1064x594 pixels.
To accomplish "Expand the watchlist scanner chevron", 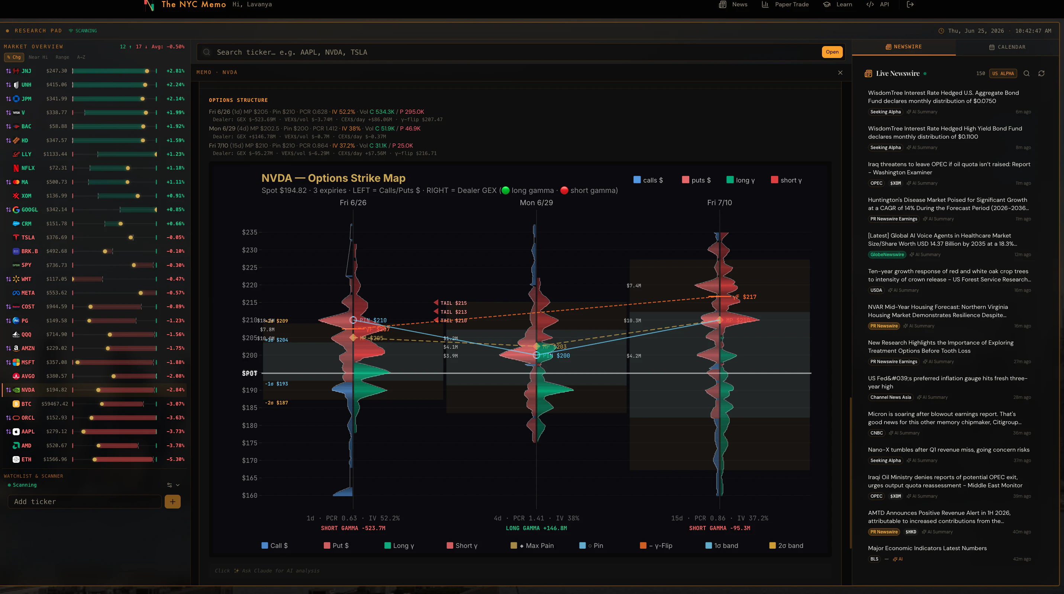I will click(178, 485).
